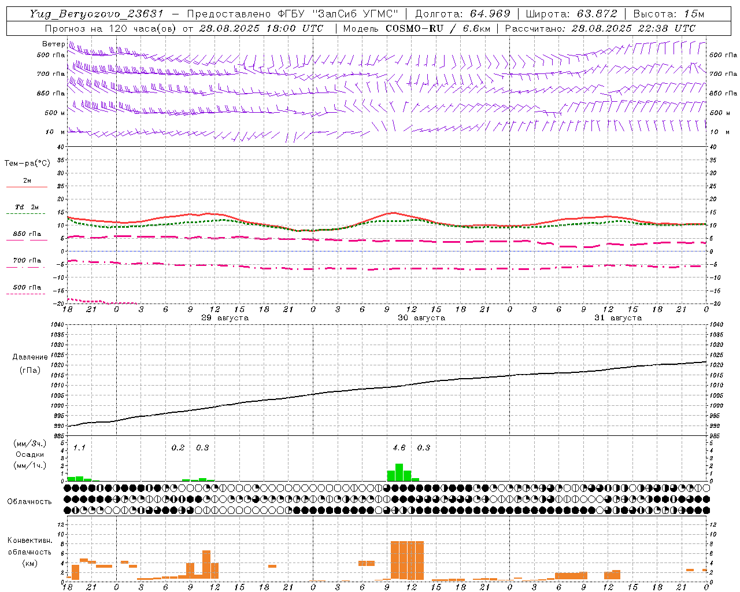
Task: Click the '(мм/1ч.)' precipitation unit label
Action: pyautogui.click(x=30, y=465)
